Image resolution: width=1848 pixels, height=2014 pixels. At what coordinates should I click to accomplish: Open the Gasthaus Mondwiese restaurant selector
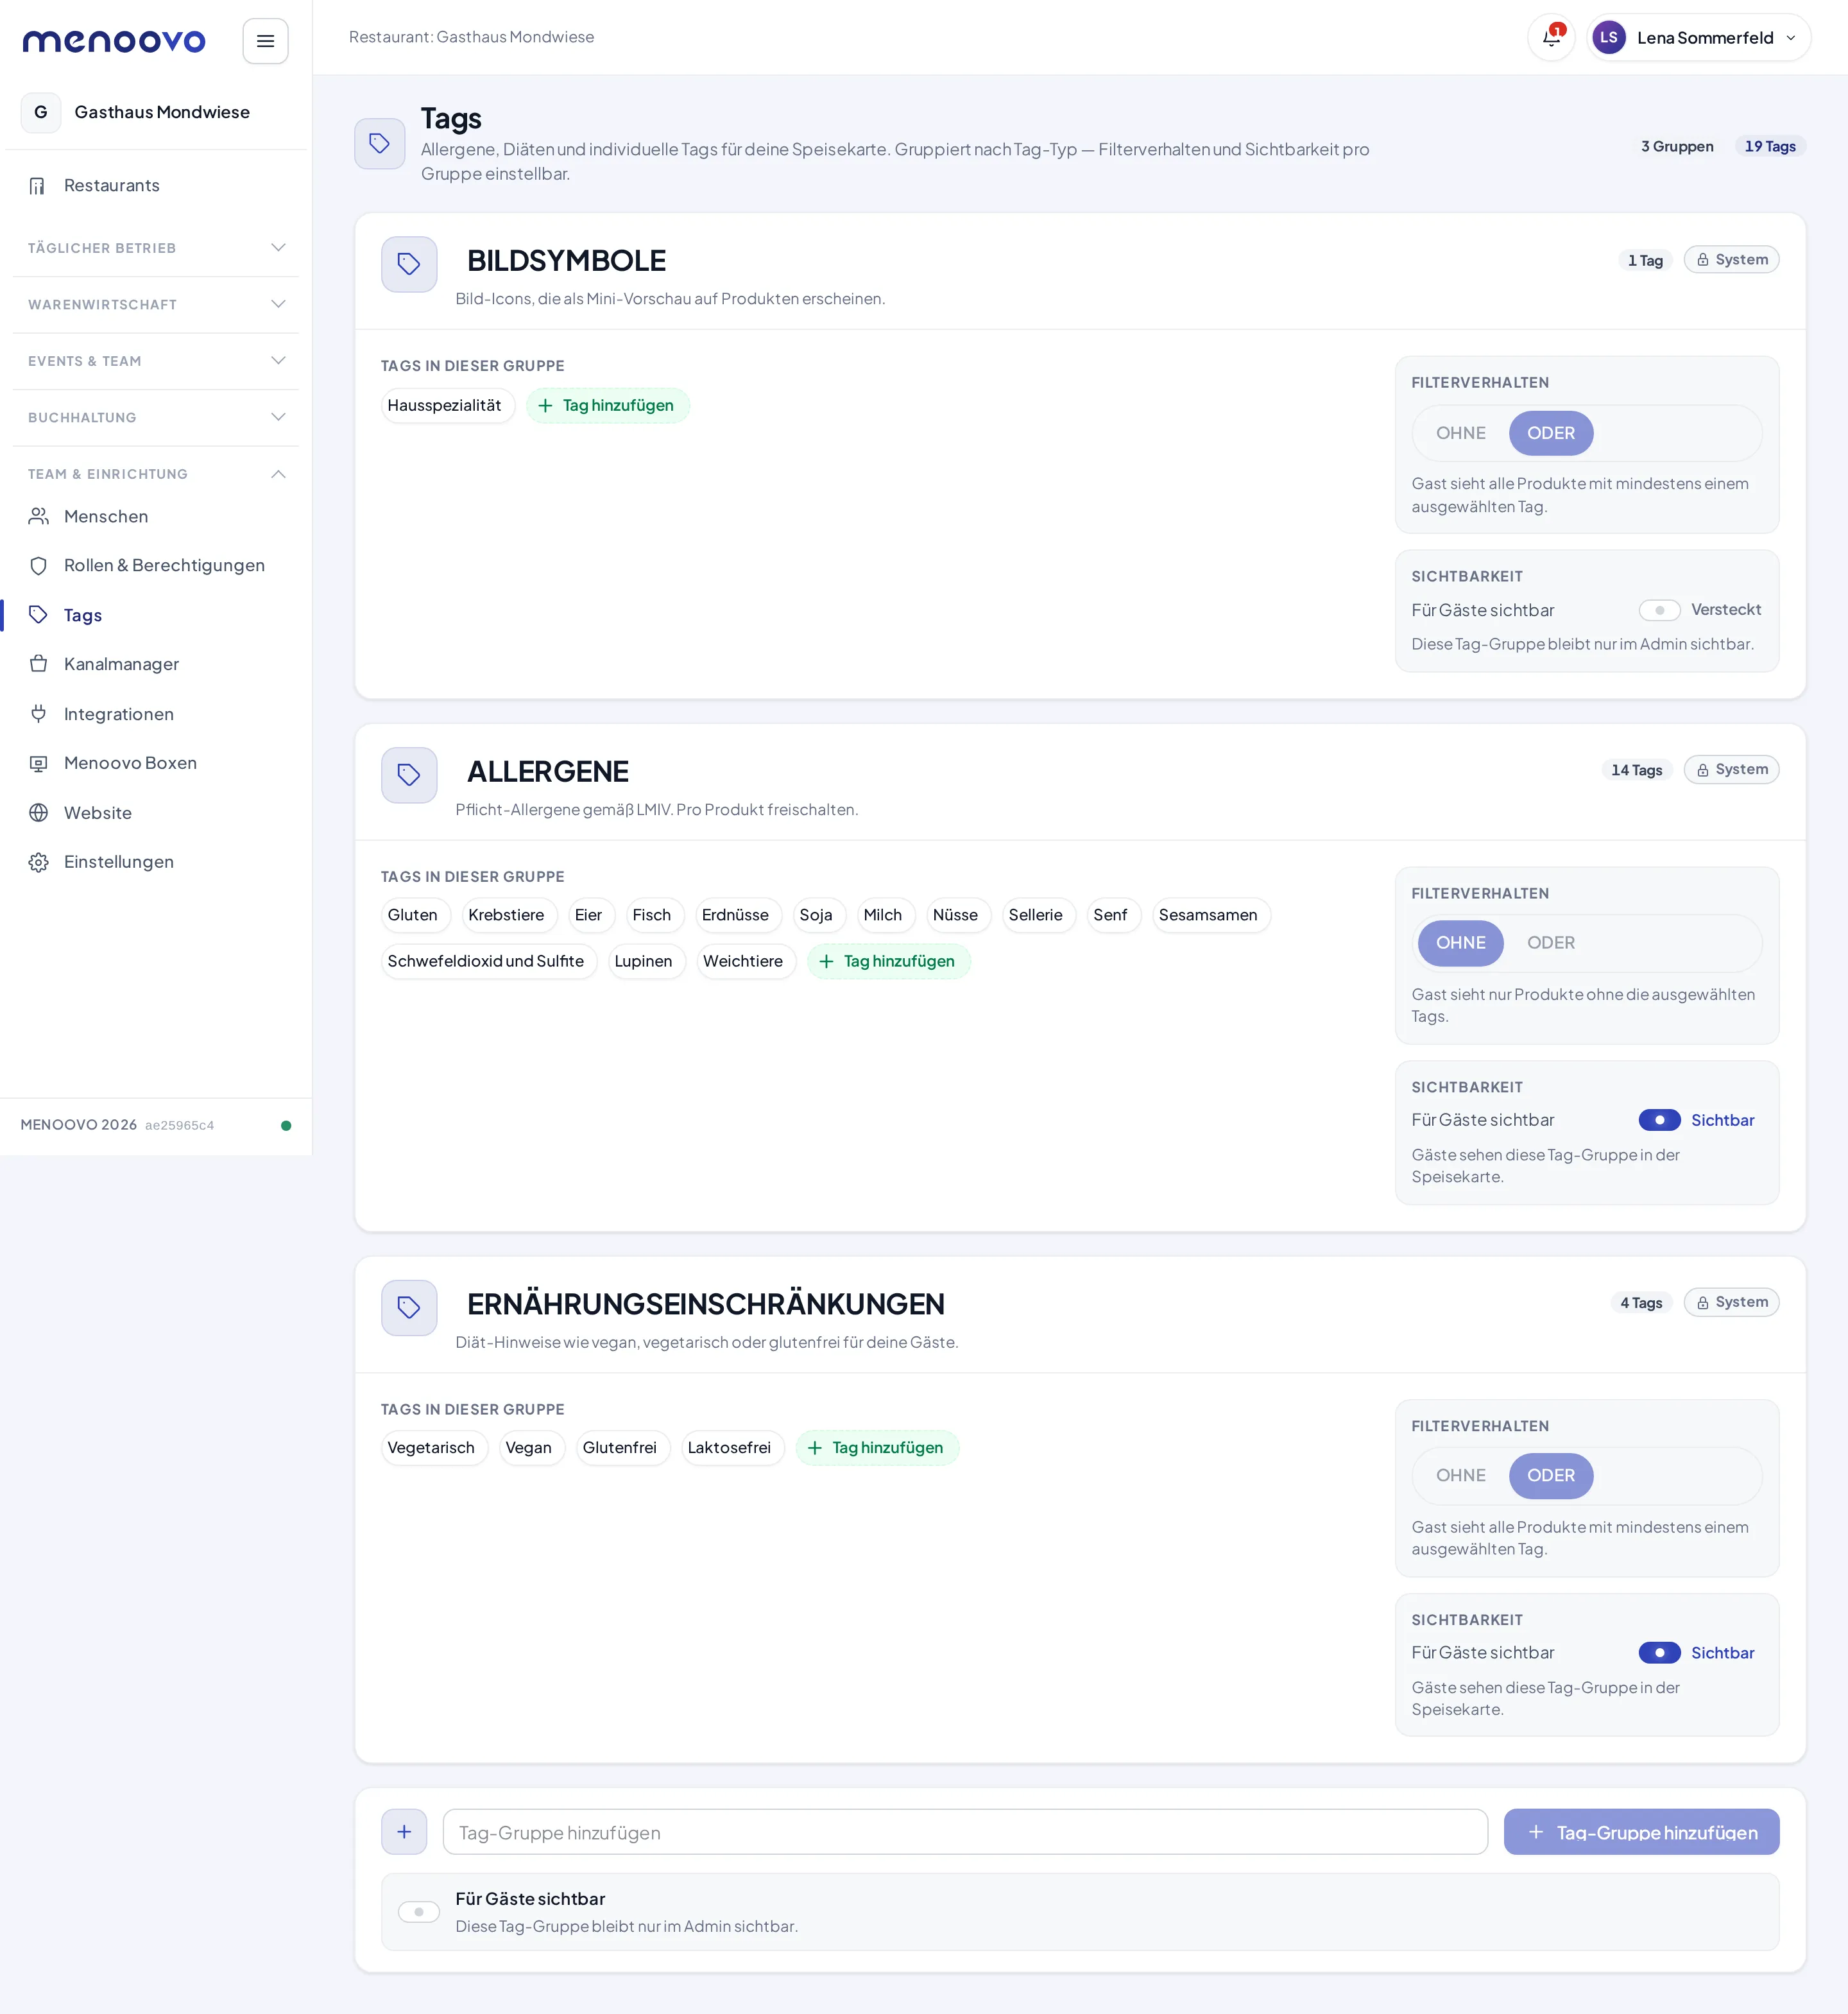[156, 112]
